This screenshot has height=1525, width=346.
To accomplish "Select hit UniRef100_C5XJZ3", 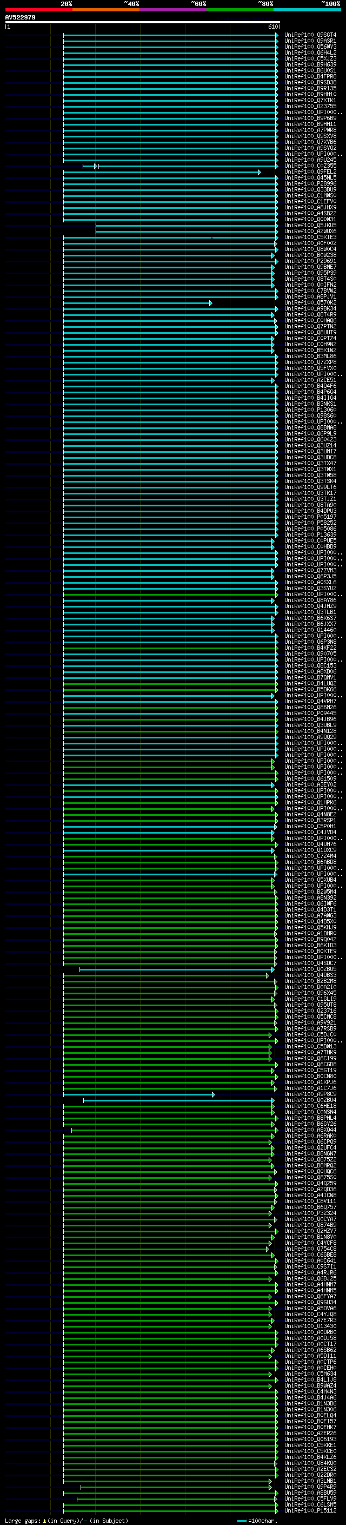I will [x=310, y=58].
